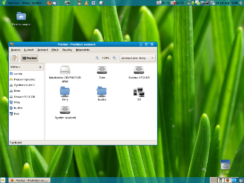
Task: Select the 17,3 GB volume icon
Action: 139,70
